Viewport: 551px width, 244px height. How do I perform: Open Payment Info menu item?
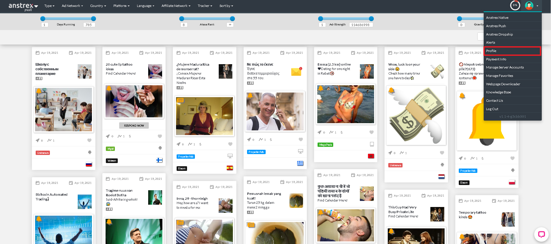coord(512,59)
